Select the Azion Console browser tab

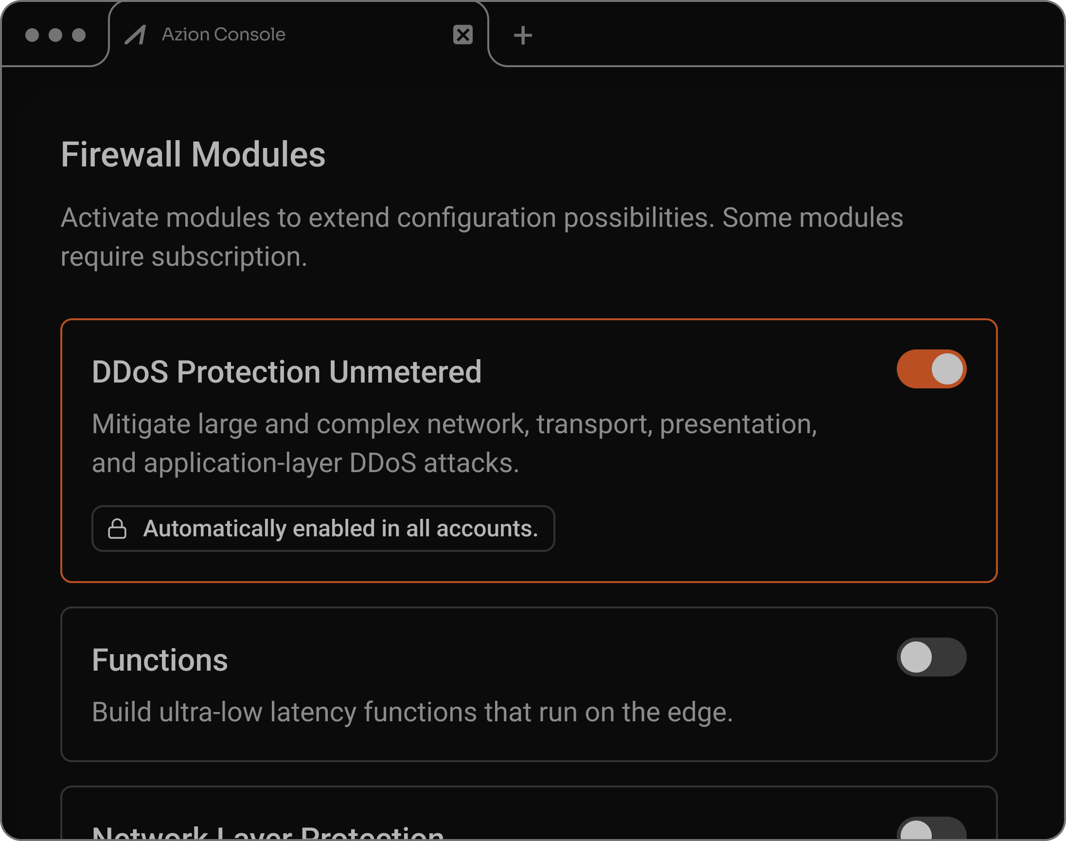[x=223, y=35]
